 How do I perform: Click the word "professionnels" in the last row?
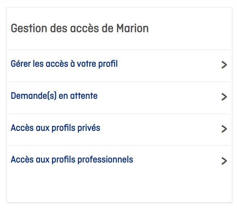[110, 160]
